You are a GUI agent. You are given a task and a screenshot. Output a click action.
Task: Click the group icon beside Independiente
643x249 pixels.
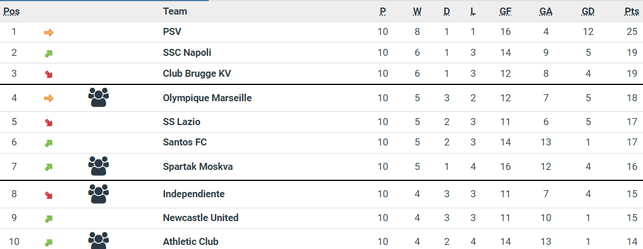point(99,194)
